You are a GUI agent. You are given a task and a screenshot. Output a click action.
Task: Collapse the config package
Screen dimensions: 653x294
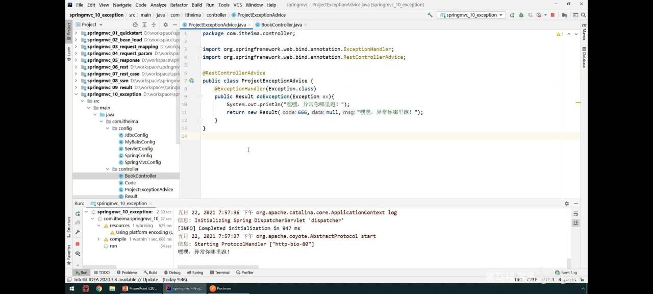pyautogui.click(x=108, y=128)
